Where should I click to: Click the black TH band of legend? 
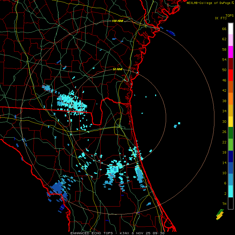(x=231, y=203)
